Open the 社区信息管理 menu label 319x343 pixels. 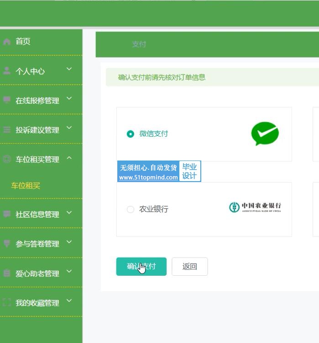(37, 214)
